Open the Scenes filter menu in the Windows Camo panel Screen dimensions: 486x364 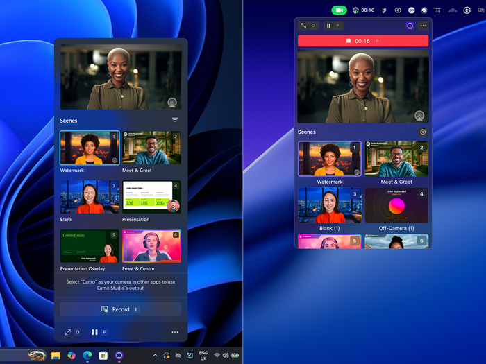tap(175, 120)
